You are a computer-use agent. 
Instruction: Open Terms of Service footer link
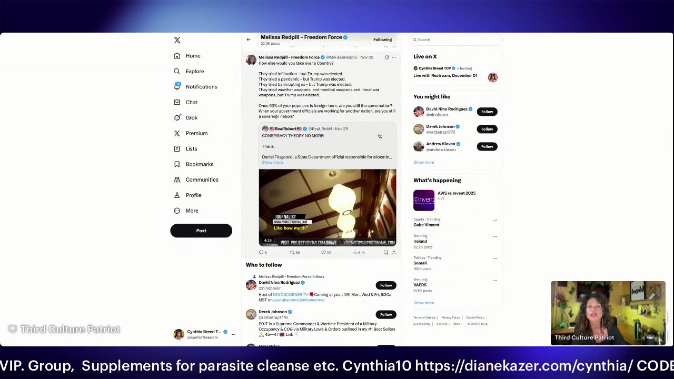424,317
